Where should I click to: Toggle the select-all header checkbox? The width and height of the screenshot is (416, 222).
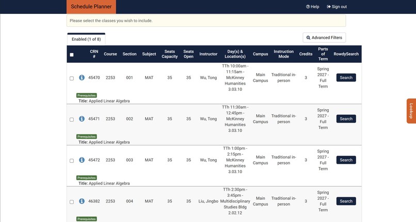coord(72,55)
